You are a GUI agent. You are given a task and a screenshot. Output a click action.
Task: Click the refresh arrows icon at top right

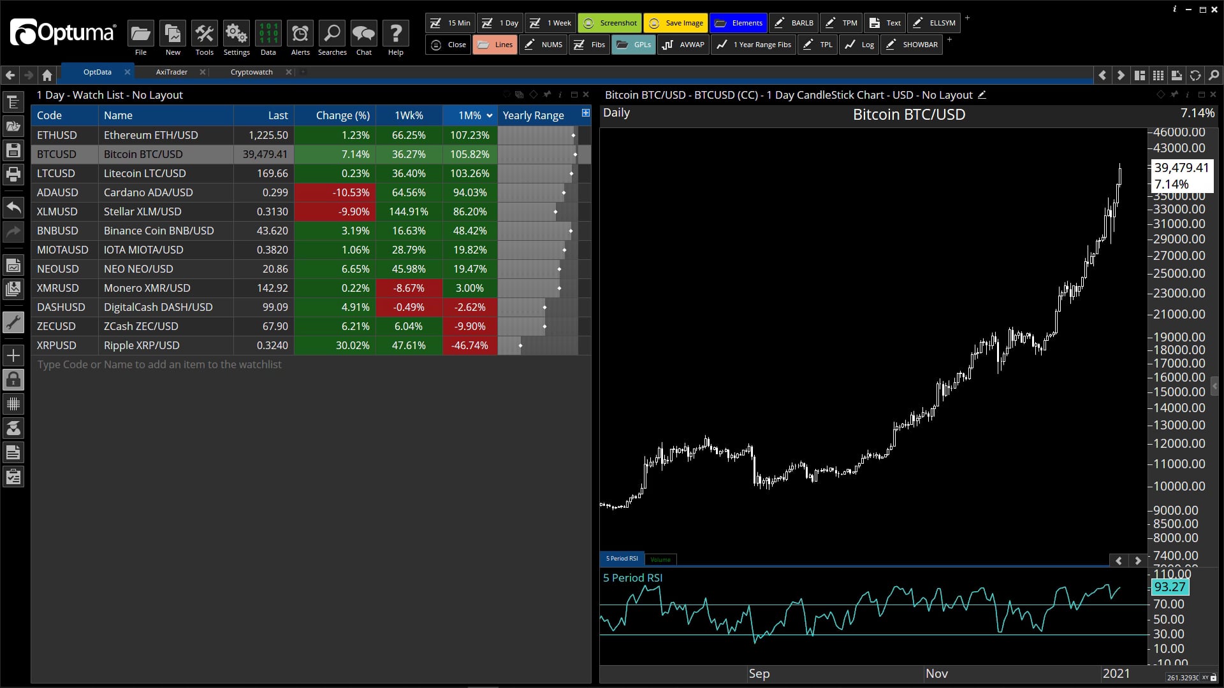[x=1195, y=75]
